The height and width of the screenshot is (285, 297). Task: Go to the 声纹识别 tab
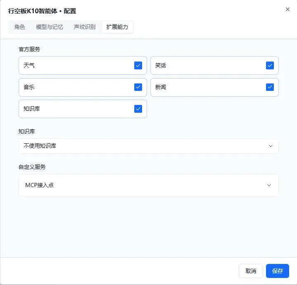point(85,27)
